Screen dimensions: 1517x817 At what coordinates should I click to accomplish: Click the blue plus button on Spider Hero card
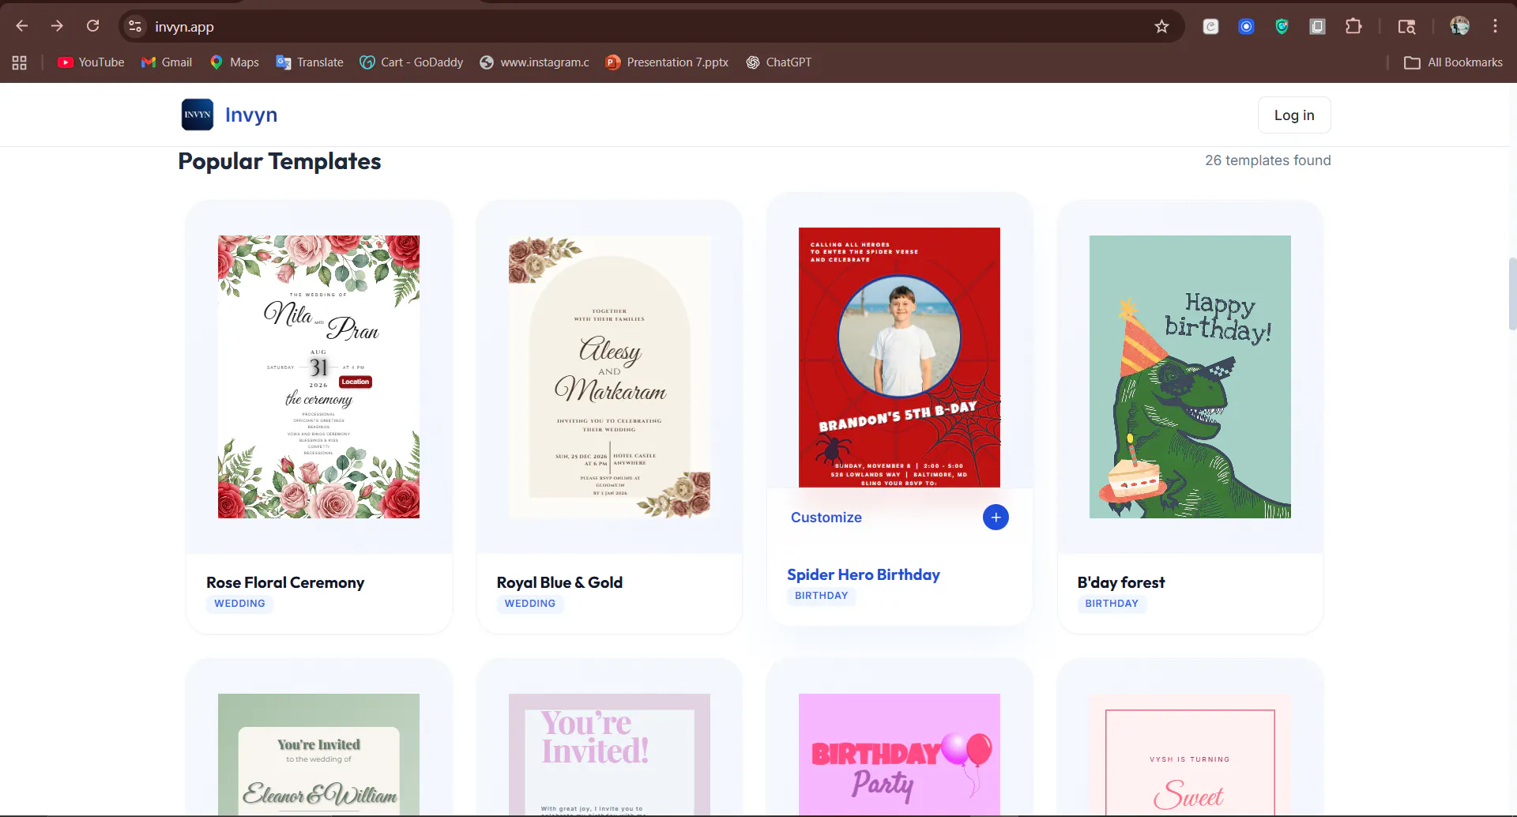(x=996, y=518)
